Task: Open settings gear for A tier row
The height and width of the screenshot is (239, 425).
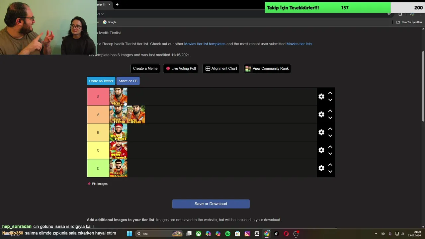Action: (321, 115)
